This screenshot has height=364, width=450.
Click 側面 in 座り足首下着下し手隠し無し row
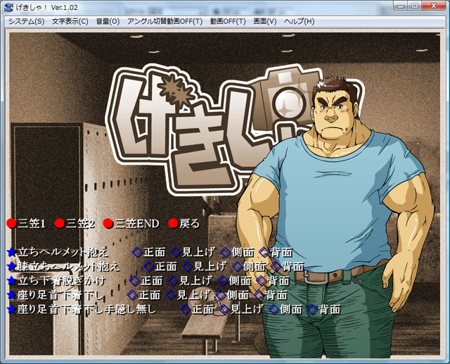tap(286, 309)
